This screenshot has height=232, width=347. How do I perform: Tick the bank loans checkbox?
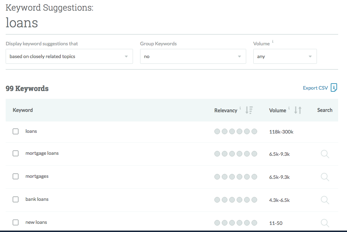[16, 199]
